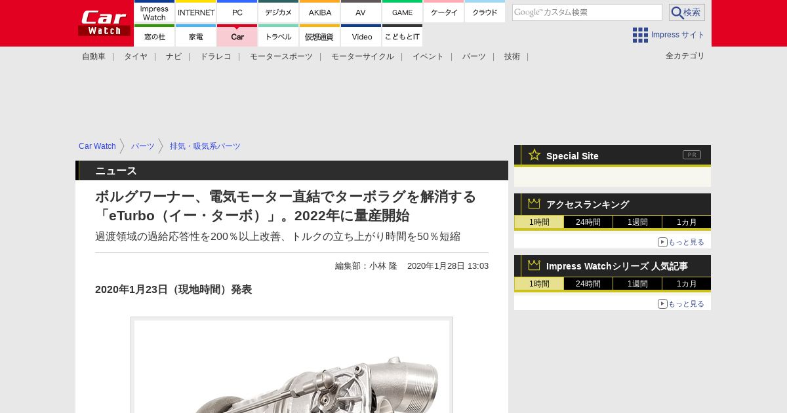Go to the パーツ category in menu bar

[474, 56]
